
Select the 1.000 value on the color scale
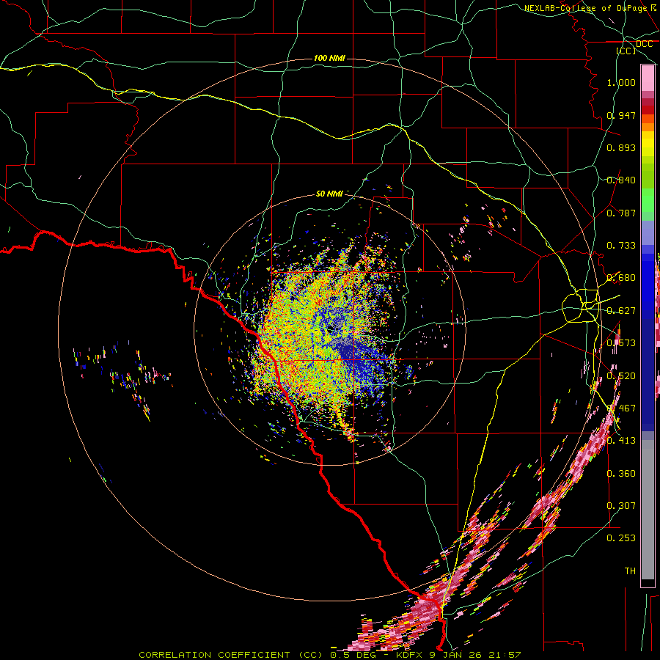tap(621, 82)
